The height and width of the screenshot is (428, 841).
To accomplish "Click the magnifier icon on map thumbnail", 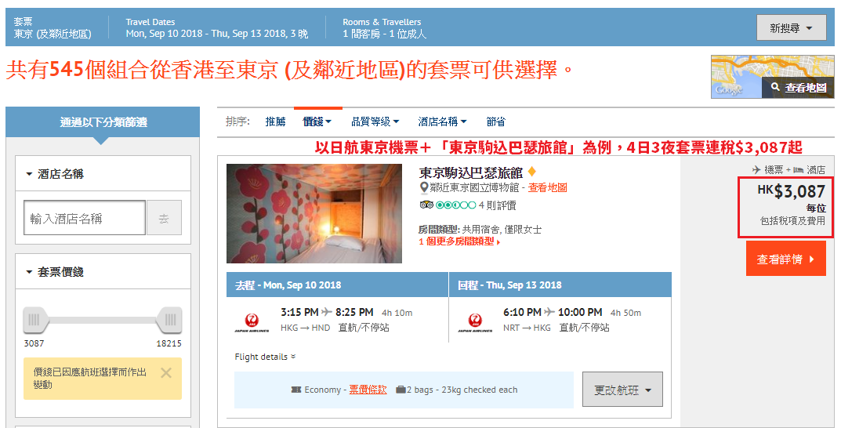I will [776, 87].
